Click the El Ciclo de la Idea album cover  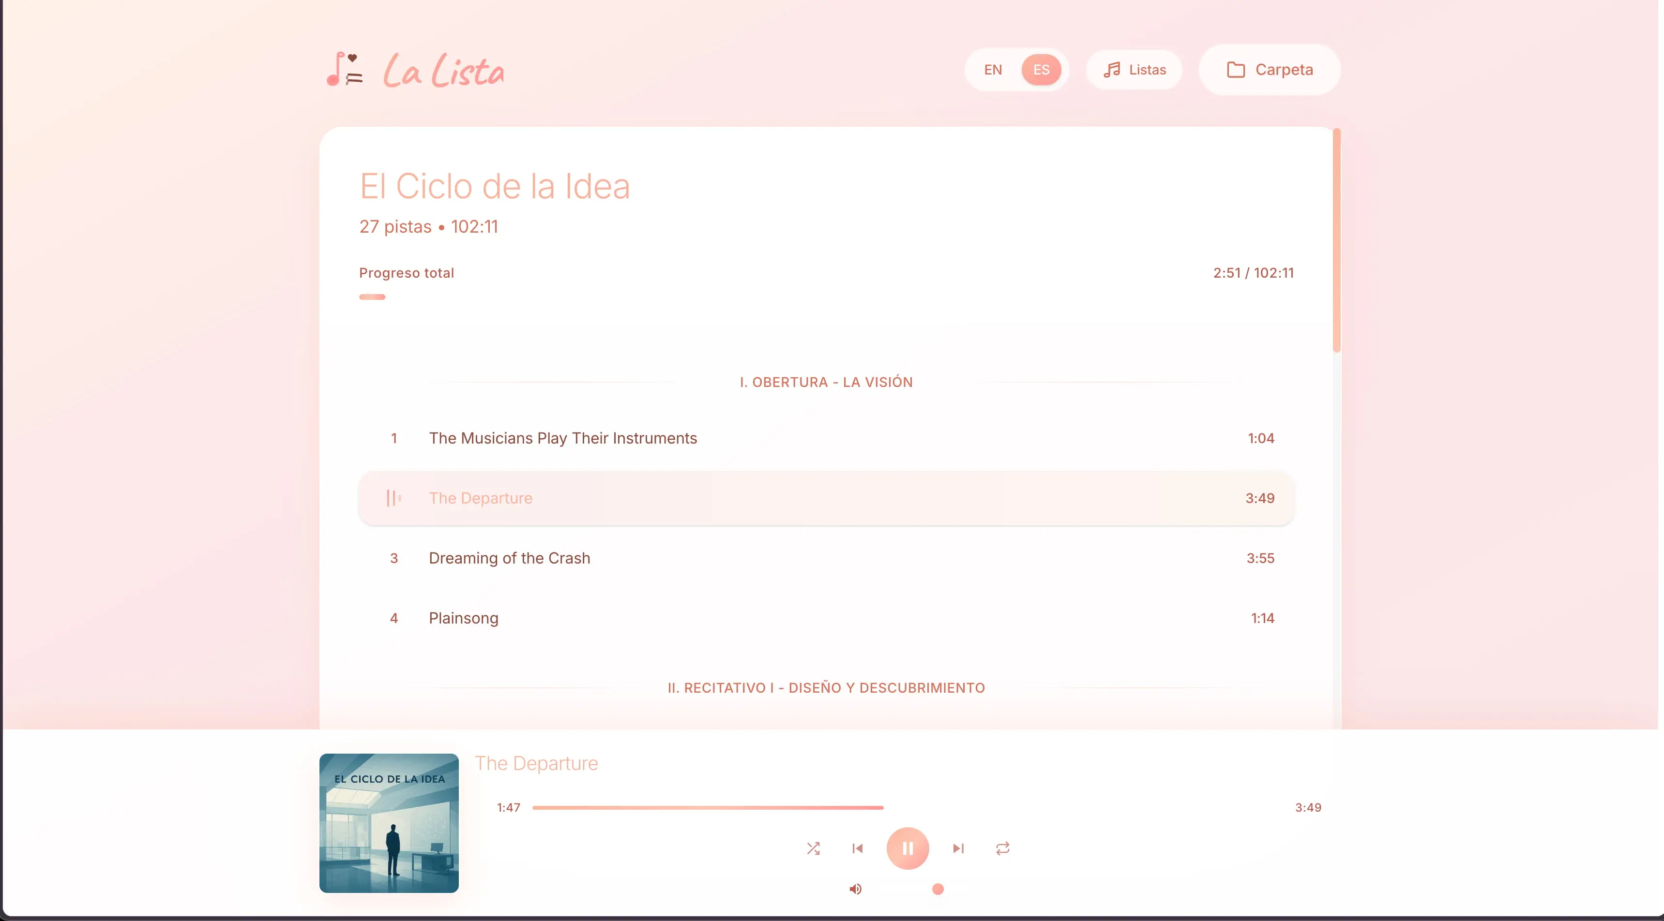(389, 823)
